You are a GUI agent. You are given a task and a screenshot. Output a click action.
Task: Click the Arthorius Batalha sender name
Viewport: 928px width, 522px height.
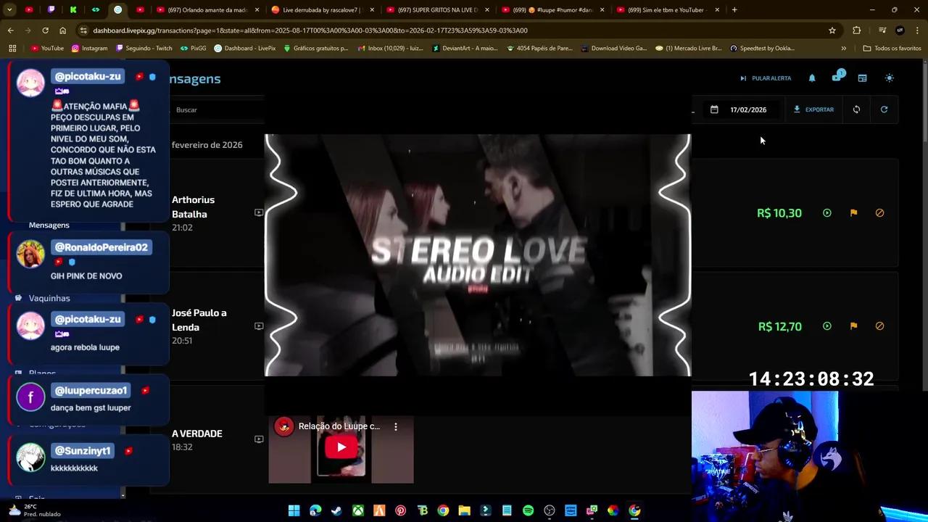pos(193,207)
